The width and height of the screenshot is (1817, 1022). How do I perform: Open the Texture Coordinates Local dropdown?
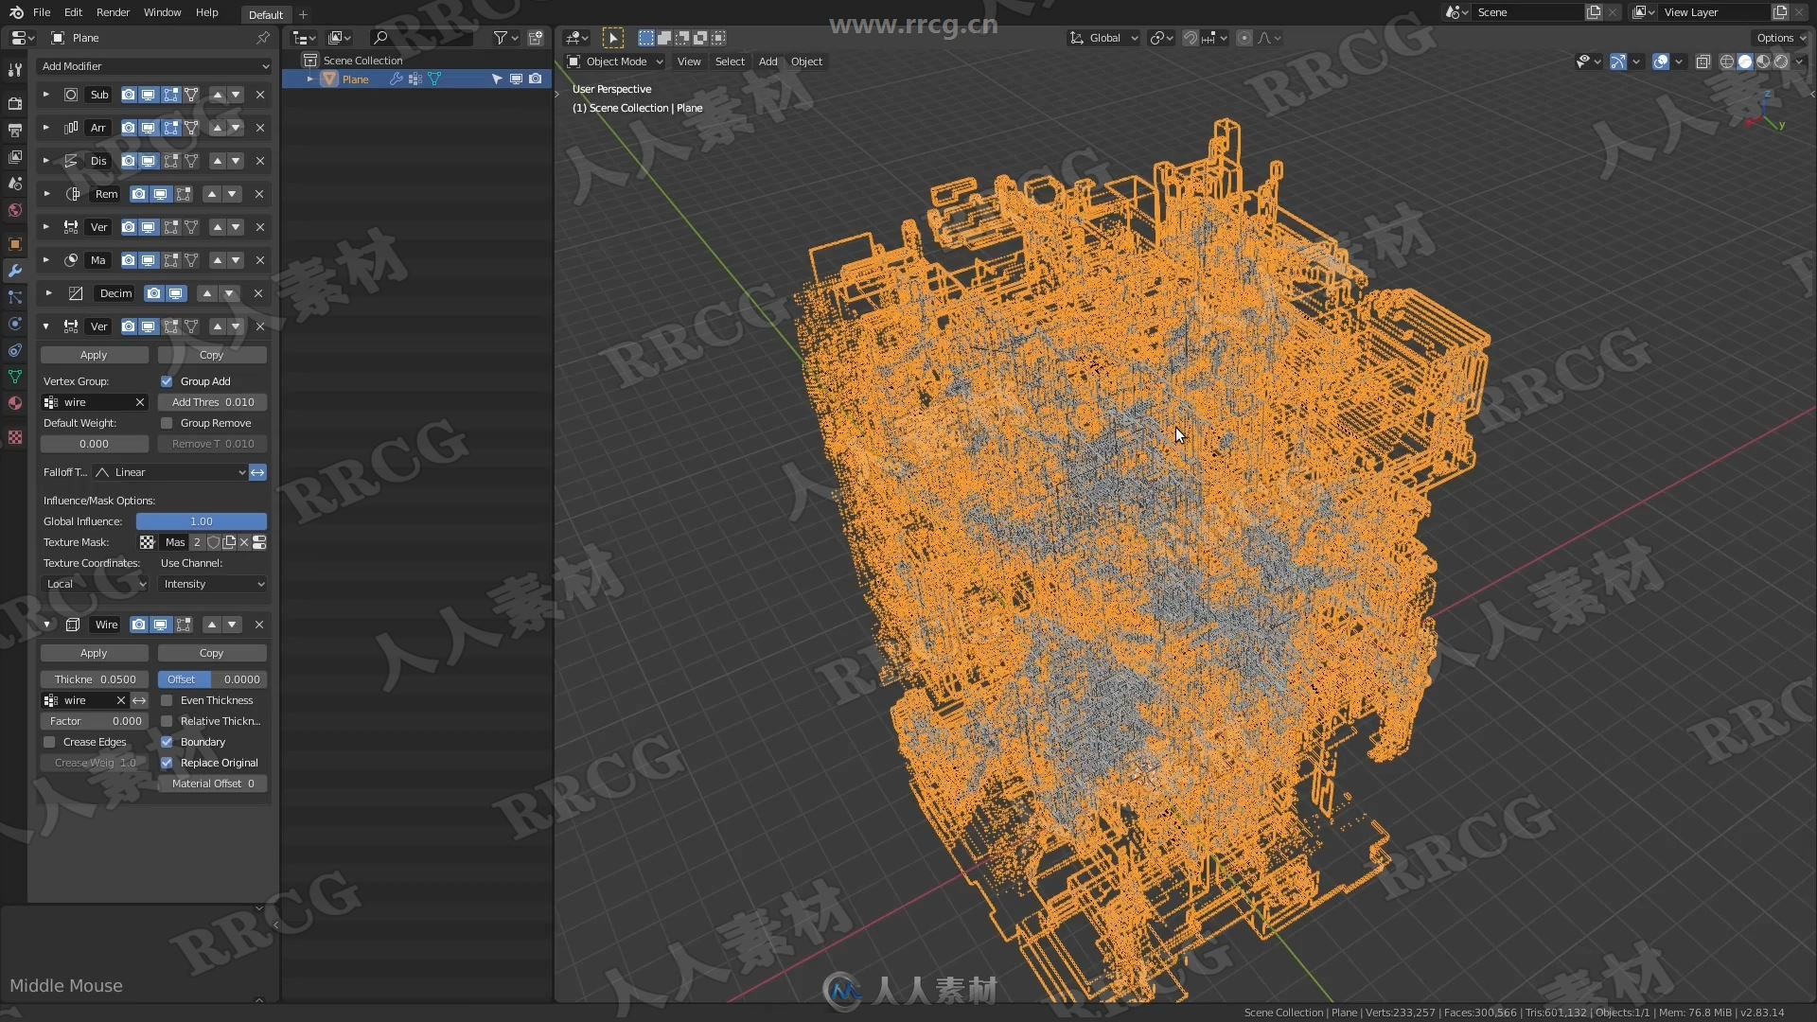(94, 583)
